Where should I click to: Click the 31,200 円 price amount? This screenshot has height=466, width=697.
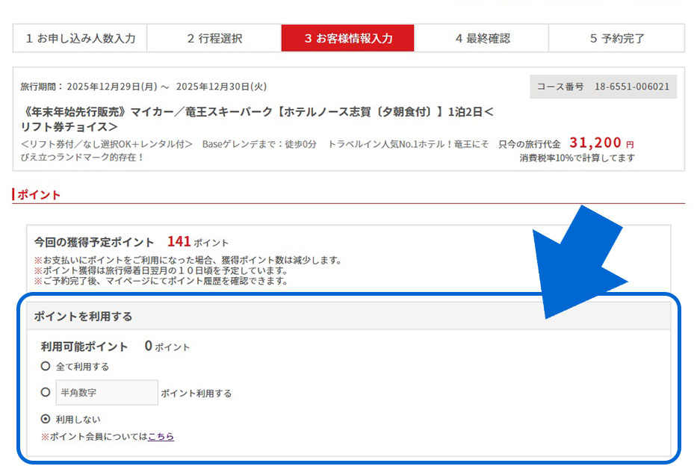595,143
